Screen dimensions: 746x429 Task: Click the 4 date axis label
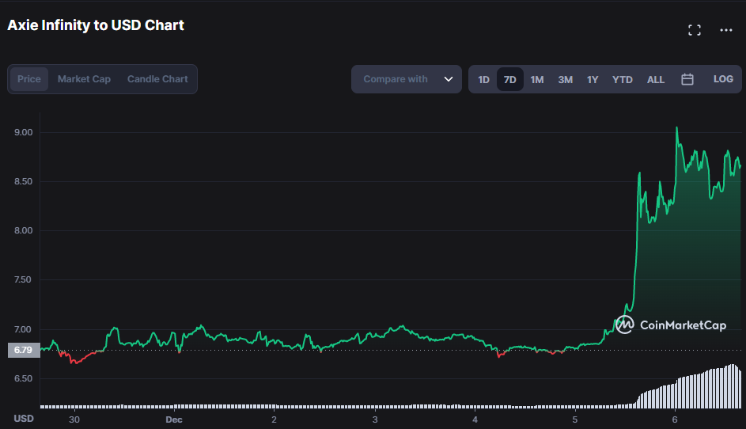click(475, 420)
